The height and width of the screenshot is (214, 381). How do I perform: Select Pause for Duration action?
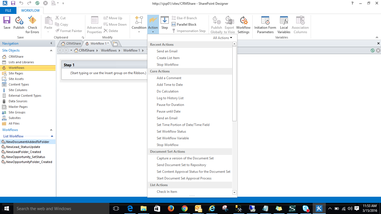tap(170, 105)
